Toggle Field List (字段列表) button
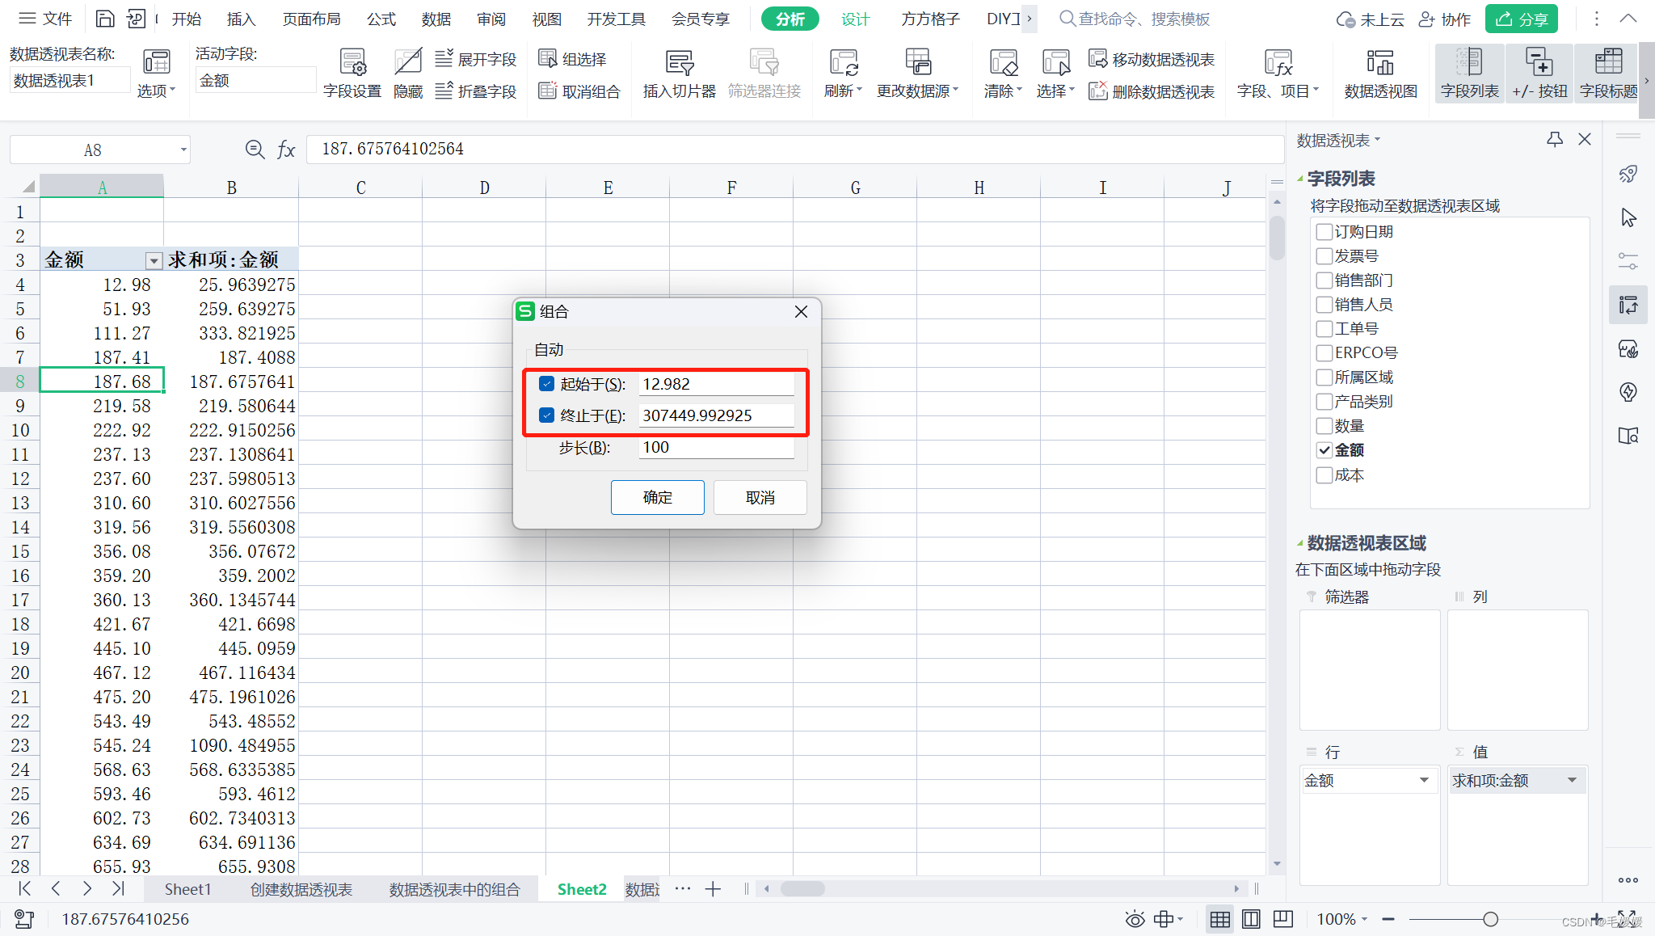 point(1469,73)
